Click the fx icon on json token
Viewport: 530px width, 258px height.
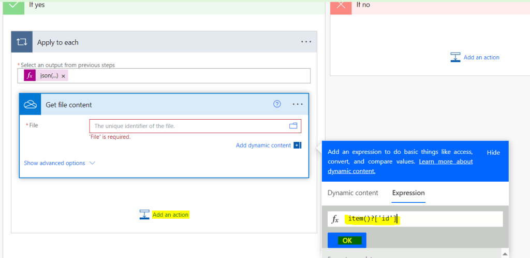tap(30, 76)
